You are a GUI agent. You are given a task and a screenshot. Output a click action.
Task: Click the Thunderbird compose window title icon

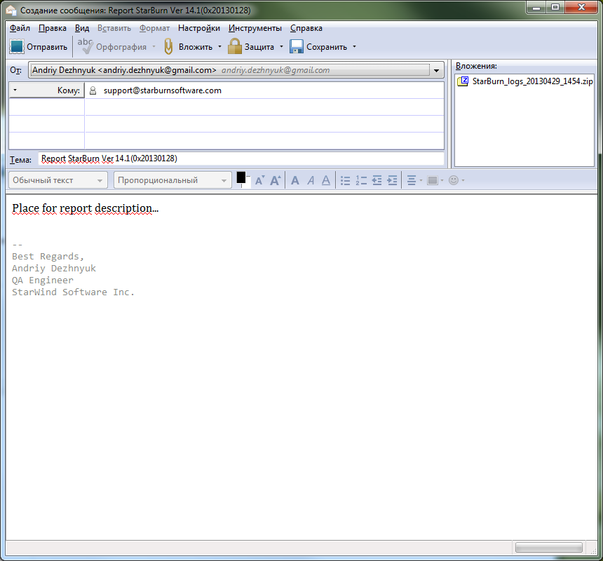click(x=11, y=10)
